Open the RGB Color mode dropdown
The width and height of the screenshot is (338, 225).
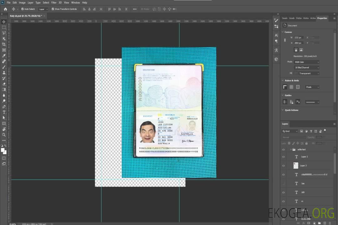307,62
